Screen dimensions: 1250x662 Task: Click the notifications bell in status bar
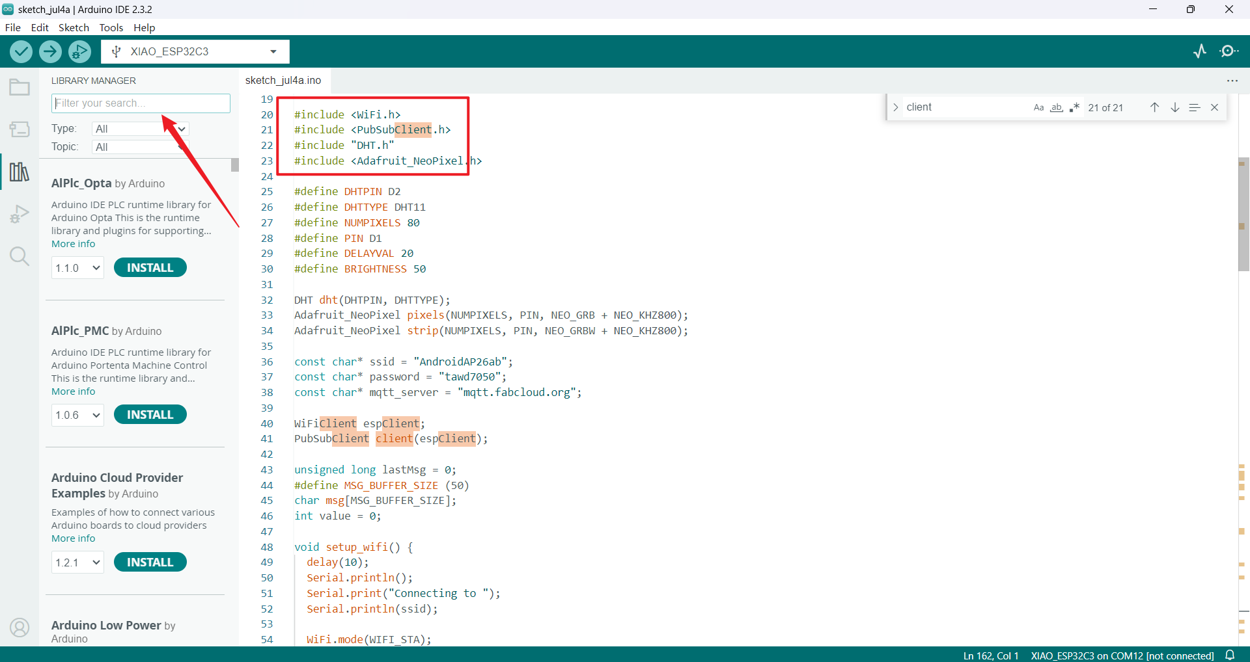(1230, 655)
